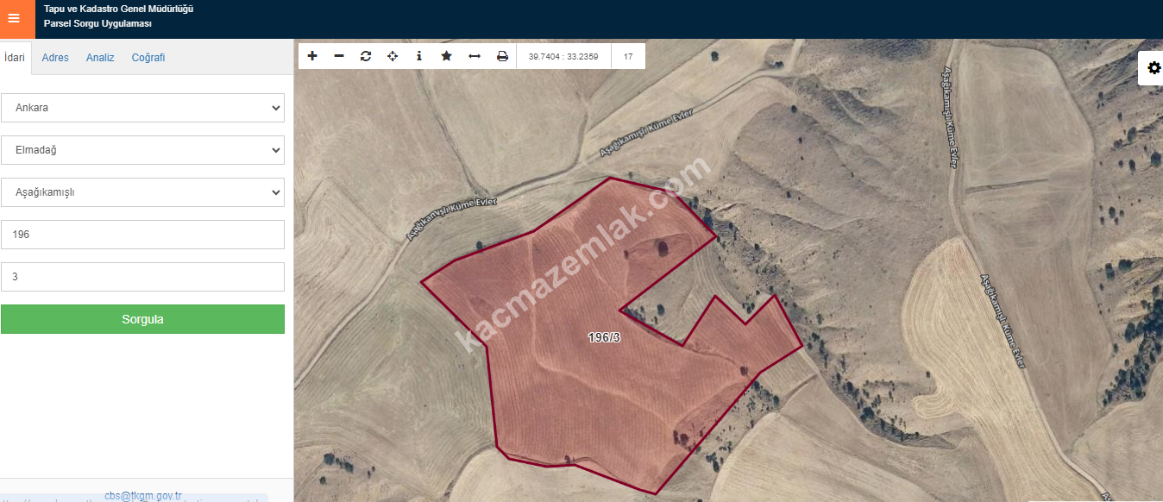This screenshot has width=1163, height=502.
Task: Open the Analiz tab
Action: point(100,58)
